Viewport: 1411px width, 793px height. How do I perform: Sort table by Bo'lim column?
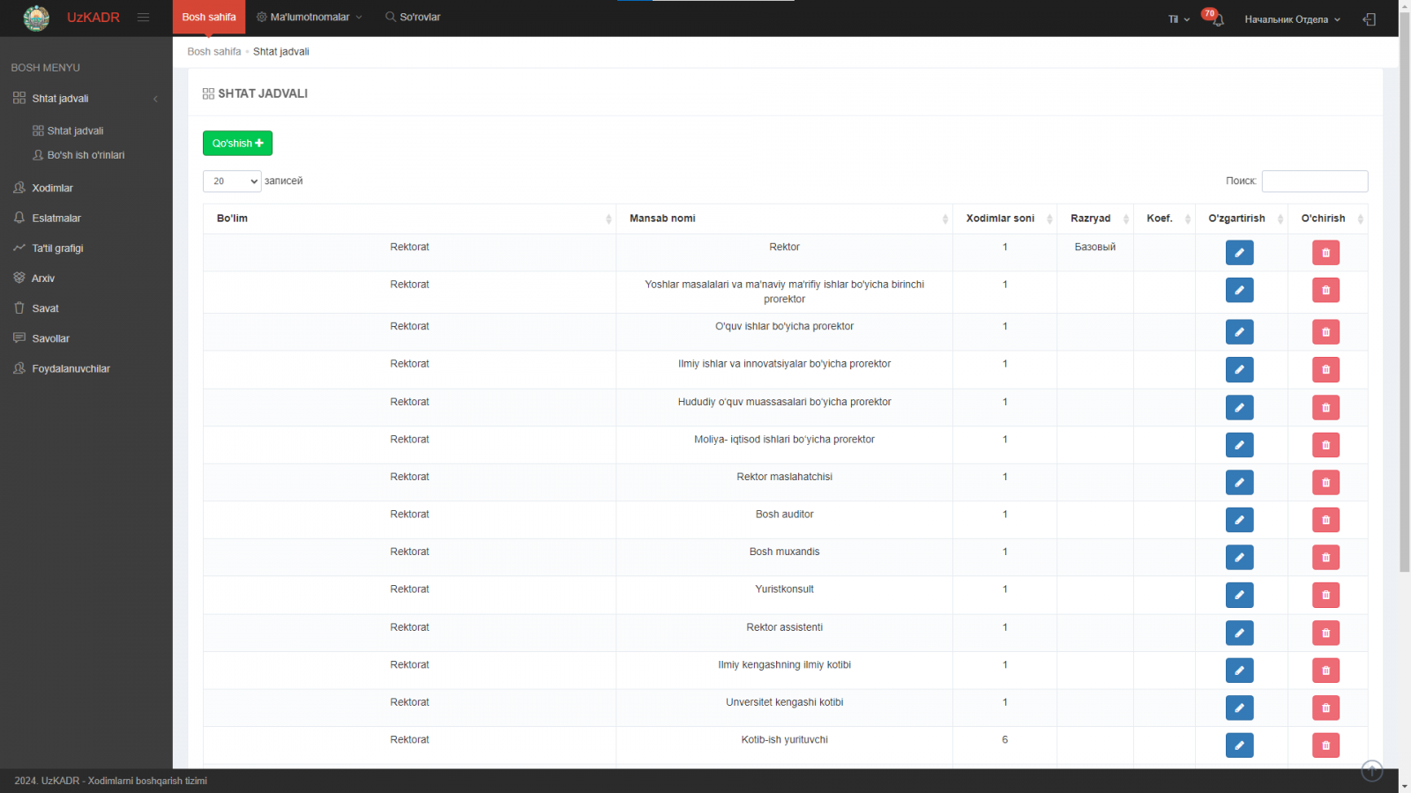coord(409,219)
